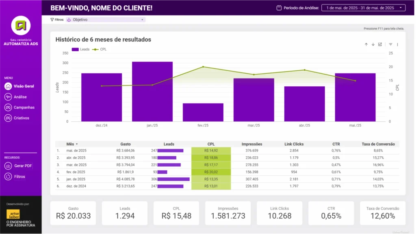Screen dimensions: 416x234
Task: Sort table by Taxa de Conversão header
Action: [378, 144]
